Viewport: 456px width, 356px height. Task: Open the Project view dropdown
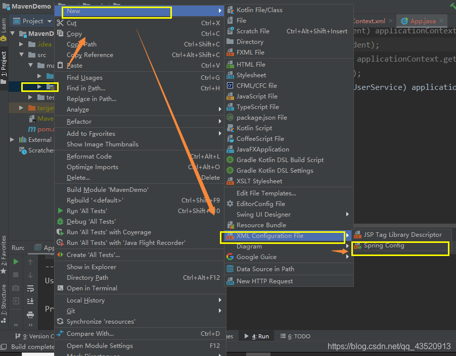49,21
